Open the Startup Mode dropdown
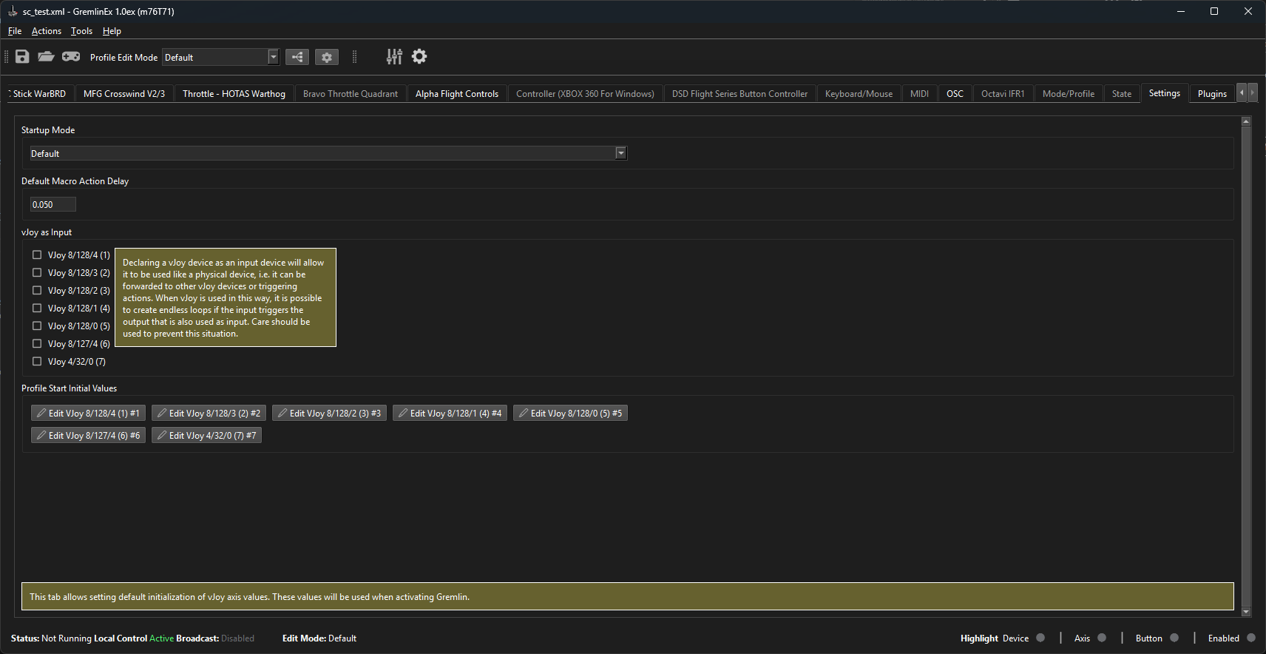The height and width of the screenshot is (654, 1266). [x=620, y=153]
